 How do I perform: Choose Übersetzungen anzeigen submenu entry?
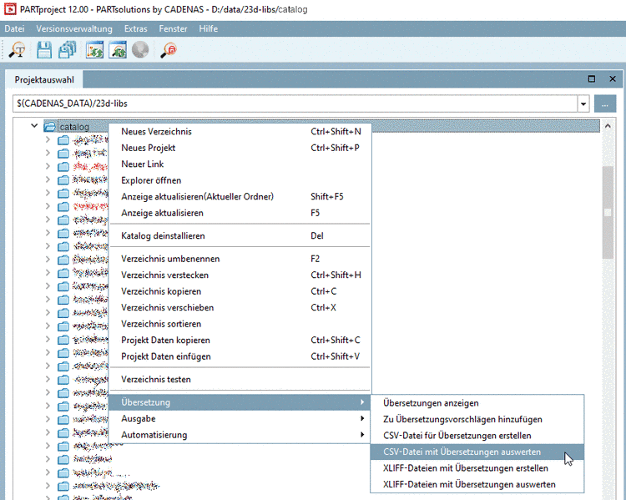point(477,403)
